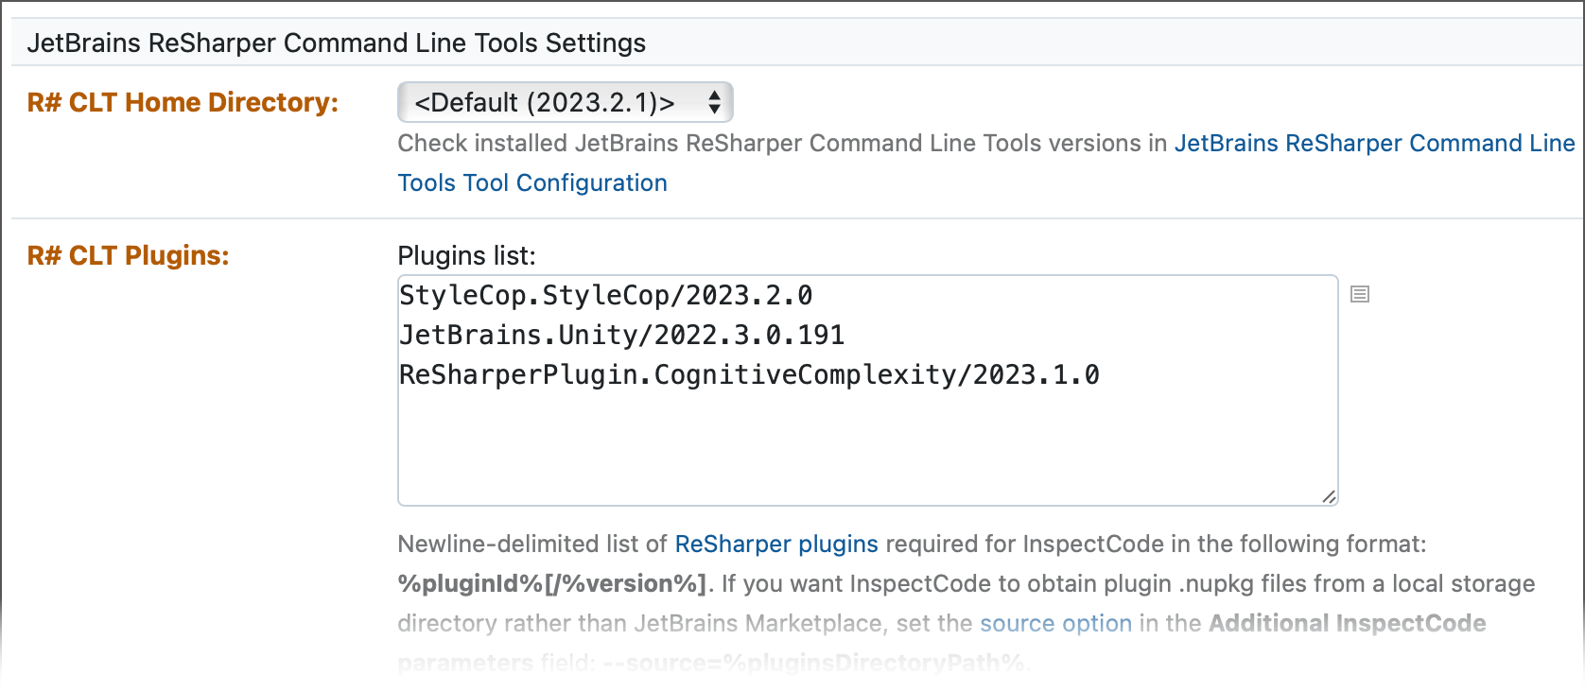Expand the Plugins list editor icon
This screenshot has height=692, width=1585.
coord(1360,294)
